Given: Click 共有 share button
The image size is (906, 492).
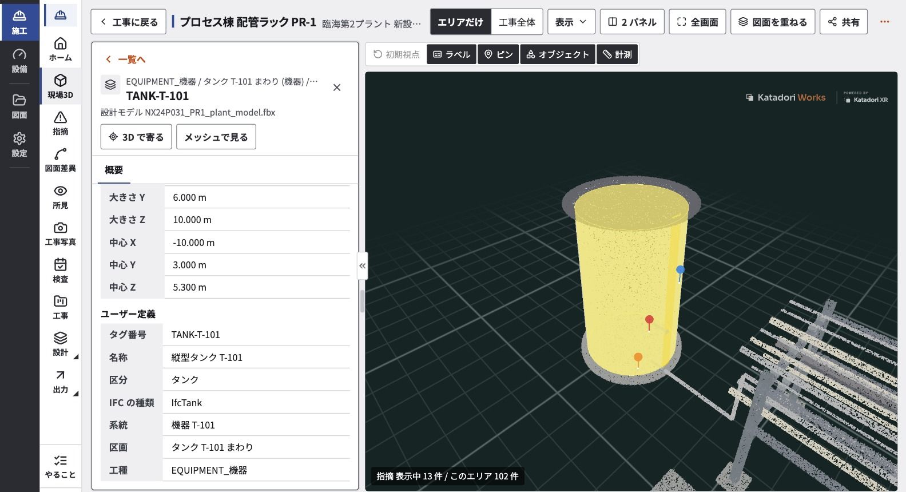Looking at the screenshot, I should click(844, 22).
